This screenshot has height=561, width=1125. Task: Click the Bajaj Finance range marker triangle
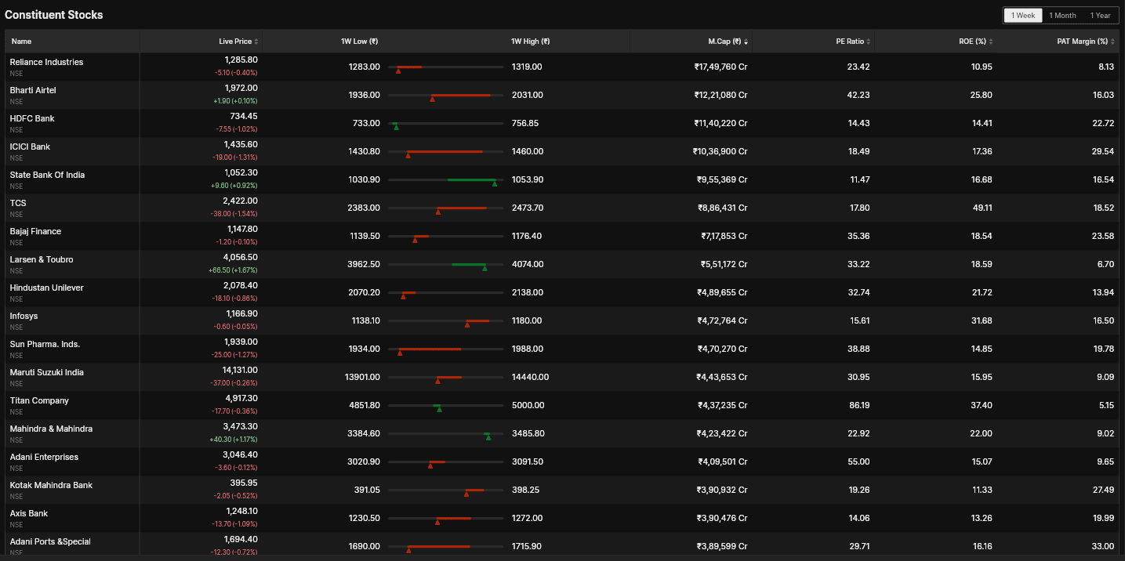(x=415, y=240)
